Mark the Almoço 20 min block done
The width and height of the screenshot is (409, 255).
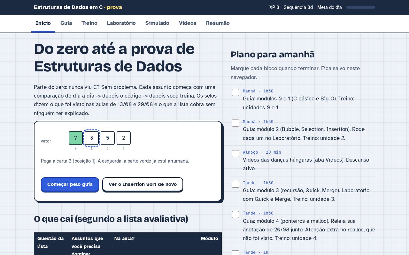tap(235, 154)
